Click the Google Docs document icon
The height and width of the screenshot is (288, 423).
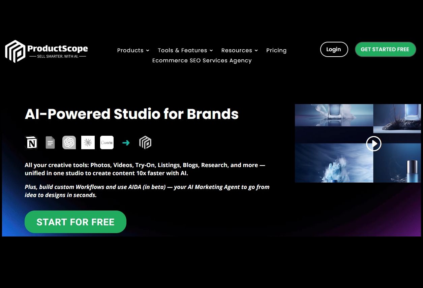(x=50, y=142)
